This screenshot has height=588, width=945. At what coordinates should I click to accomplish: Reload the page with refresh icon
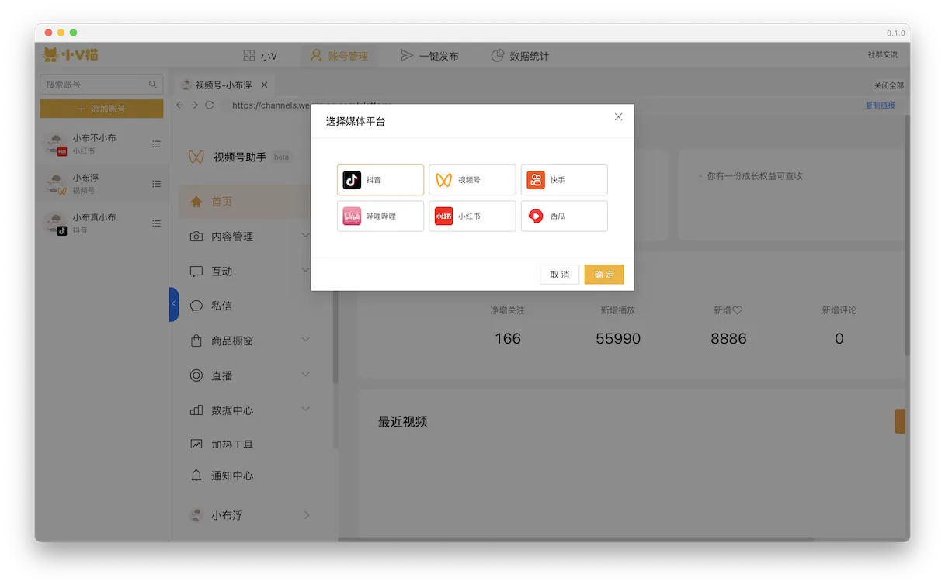pos(209,105)
